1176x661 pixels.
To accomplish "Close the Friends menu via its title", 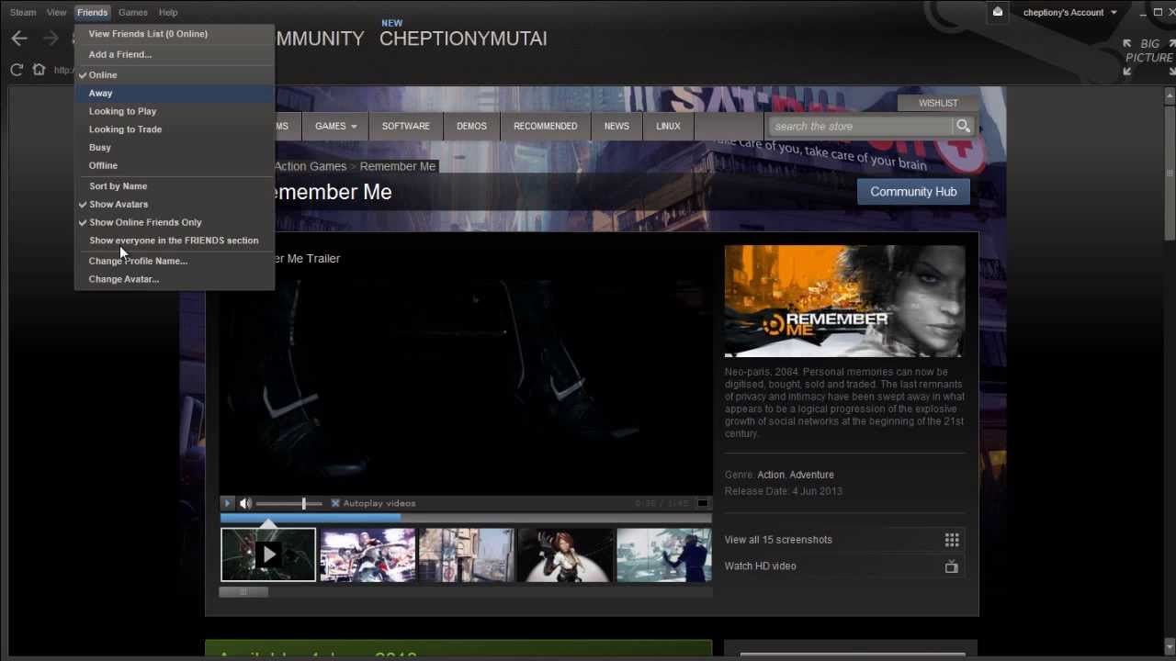I will (x=92, y=12).
